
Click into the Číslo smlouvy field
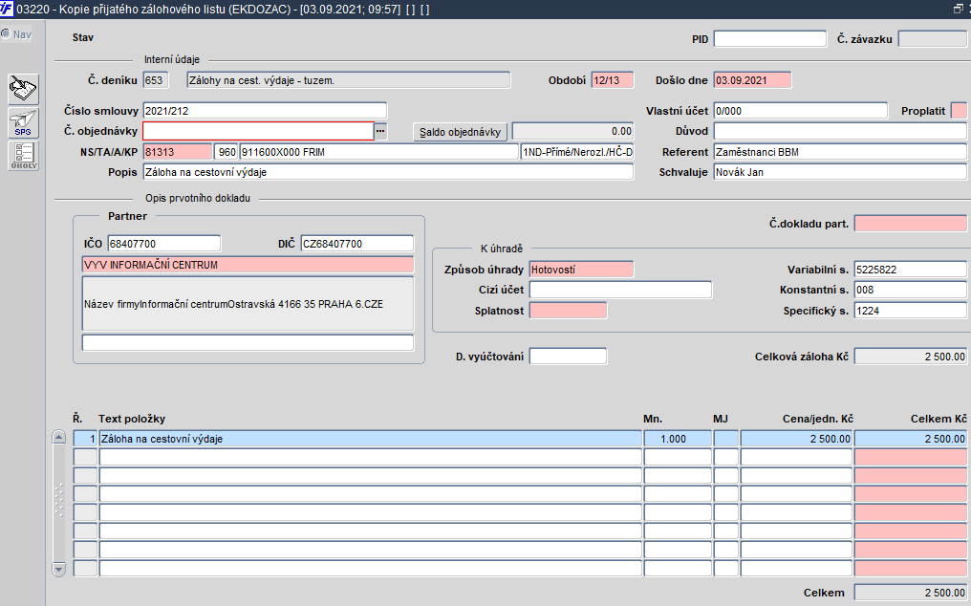265,111
